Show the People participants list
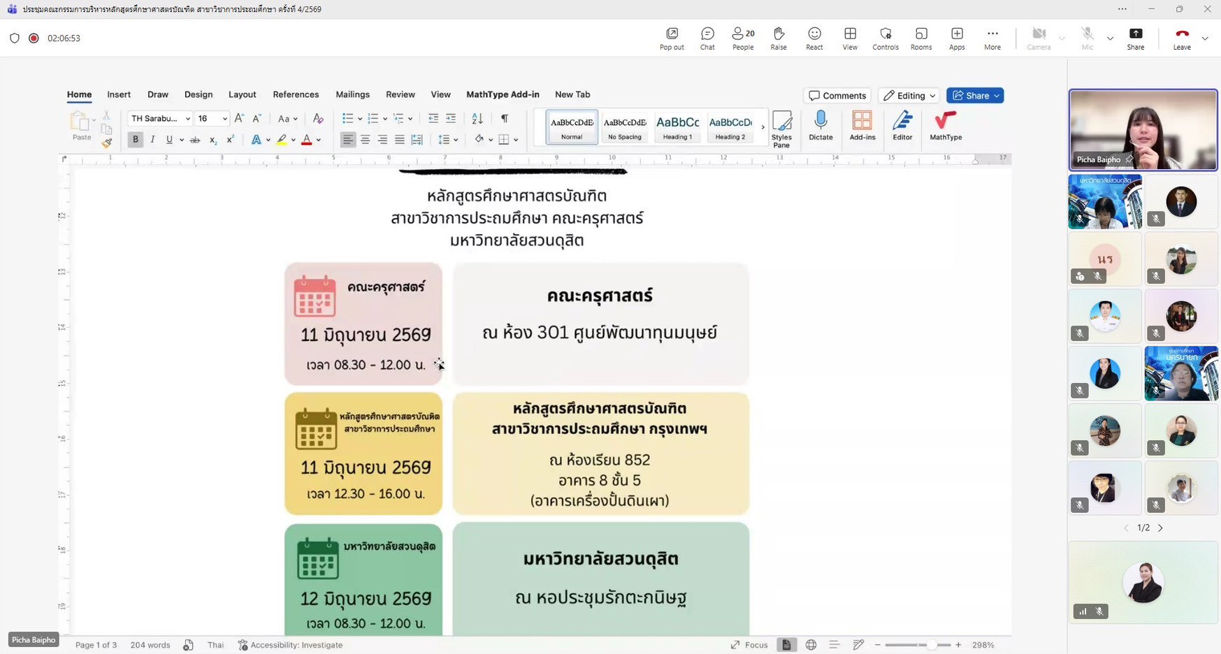 (x=743, y=38)
